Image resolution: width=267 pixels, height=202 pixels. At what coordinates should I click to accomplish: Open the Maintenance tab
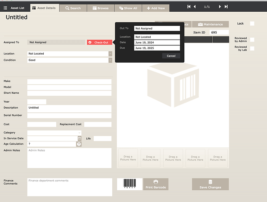point(210,24)
